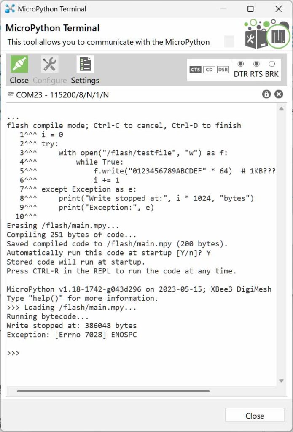Select the COM23 - 115200/8/N/1/N tab label
The image size is (293, 432).
[x=62, y=95]
